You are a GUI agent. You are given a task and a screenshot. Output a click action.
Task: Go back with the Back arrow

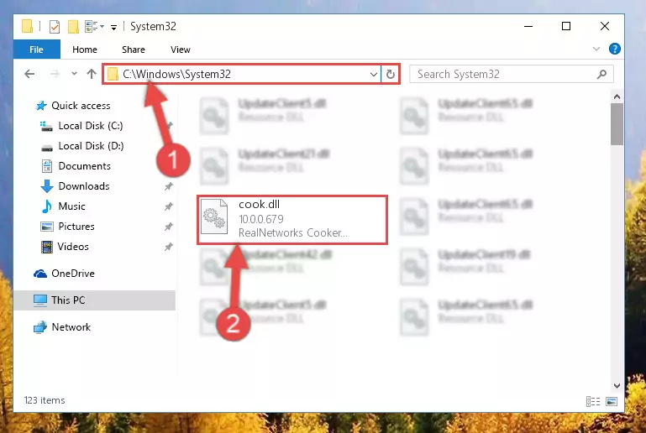pos(29,74)
